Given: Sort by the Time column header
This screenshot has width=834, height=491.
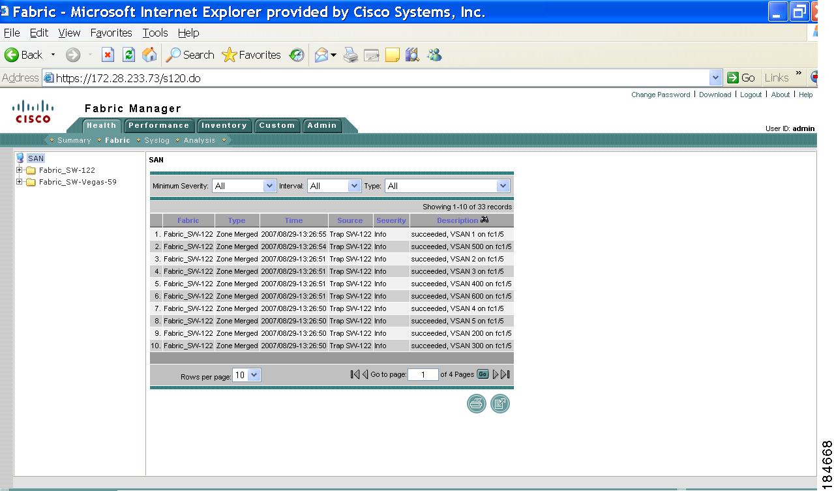Looking at the screenshot, I should pyautogui.click(x=294, y=220).
